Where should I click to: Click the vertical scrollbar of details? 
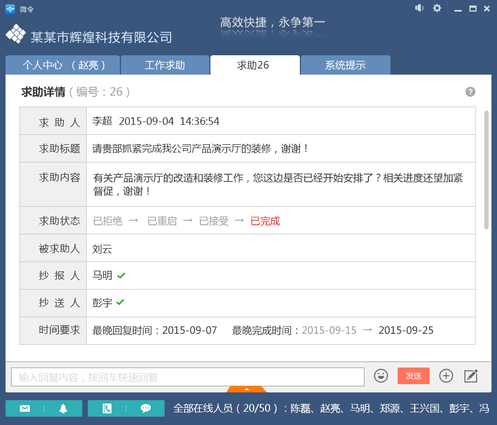pyautogui.click(x=487, y=169)
